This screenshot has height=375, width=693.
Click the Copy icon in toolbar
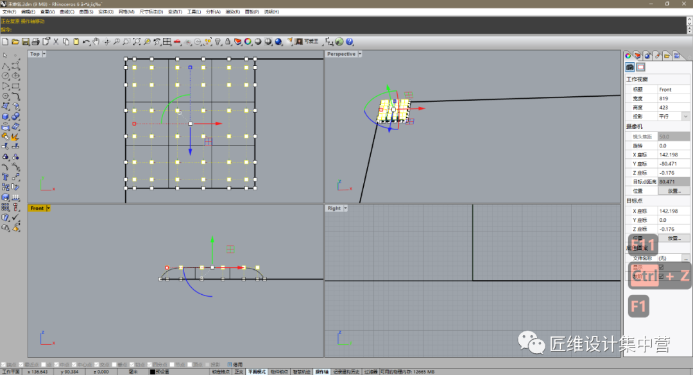coord(66,42)
